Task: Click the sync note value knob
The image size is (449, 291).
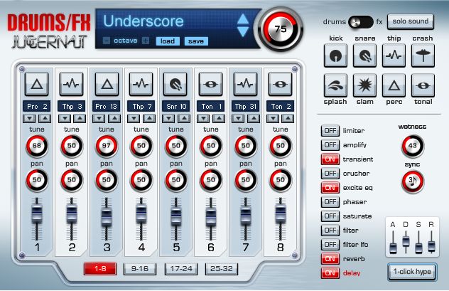Action: (x=412, y=181)
